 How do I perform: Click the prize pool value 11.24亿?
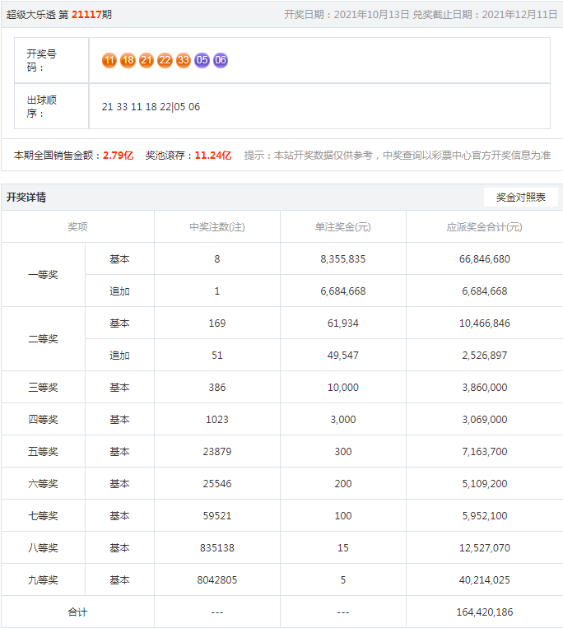pos(213,156)
